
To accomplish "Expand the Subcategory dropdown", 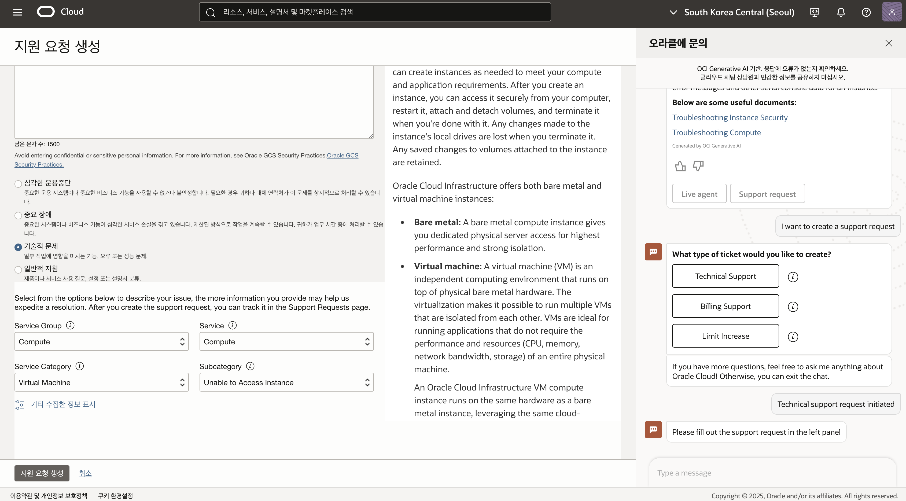I will 286,382.
